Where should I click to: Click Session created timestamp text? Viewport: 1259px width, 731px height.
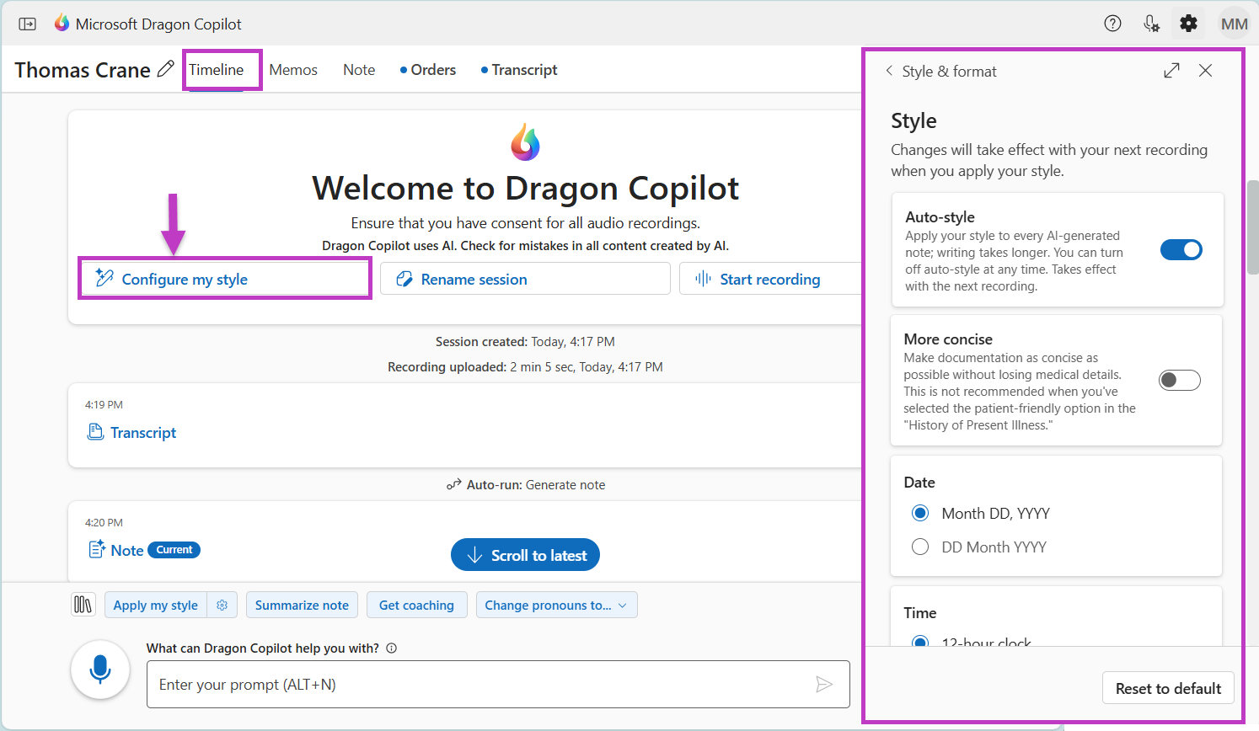pyautogui.click(x=525, y=342)
